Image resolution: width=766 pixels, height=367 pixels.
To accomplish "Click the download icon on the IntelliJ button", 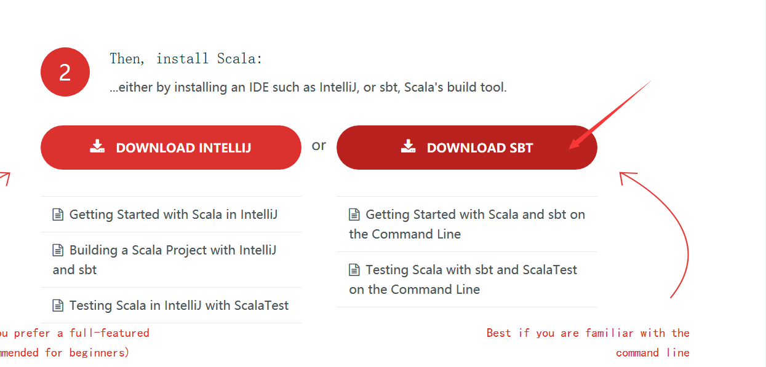I will (x=97, y=146).
